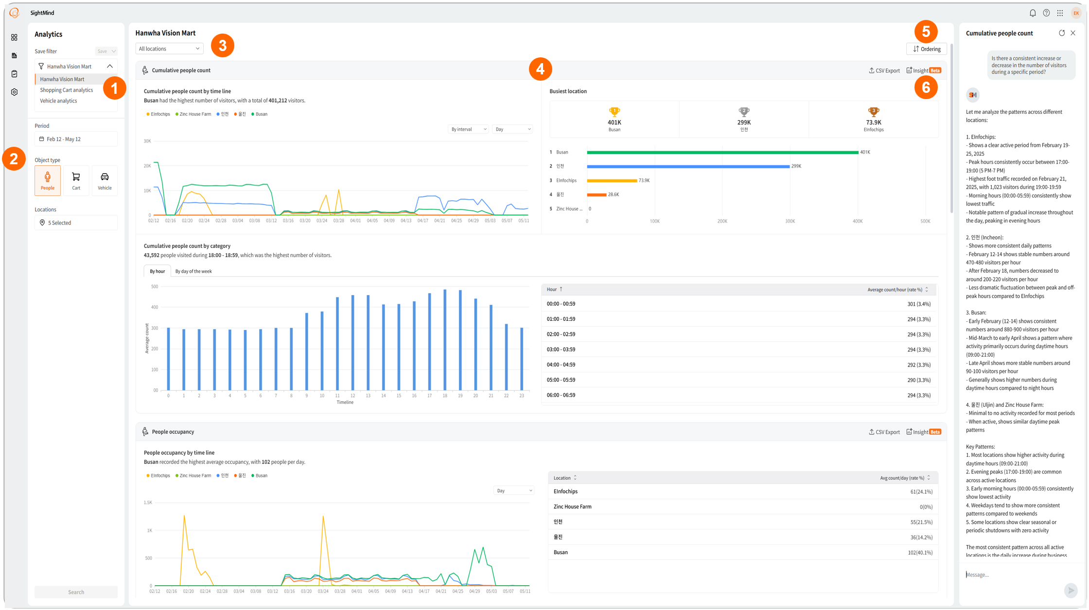Viewport: 1089px width, 610px height.
Task: Export Cumulative people count as CSV
Action: [884, 70]
